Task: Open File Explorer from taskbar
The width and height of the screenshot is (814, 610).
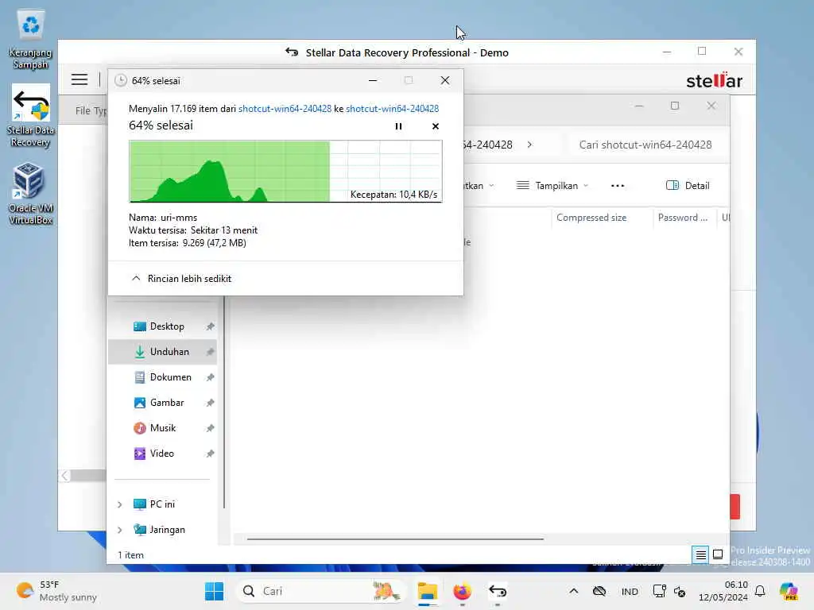Action: click(427, 591)
